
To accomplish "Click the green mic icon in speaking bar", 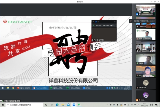I will coord(93,25).
